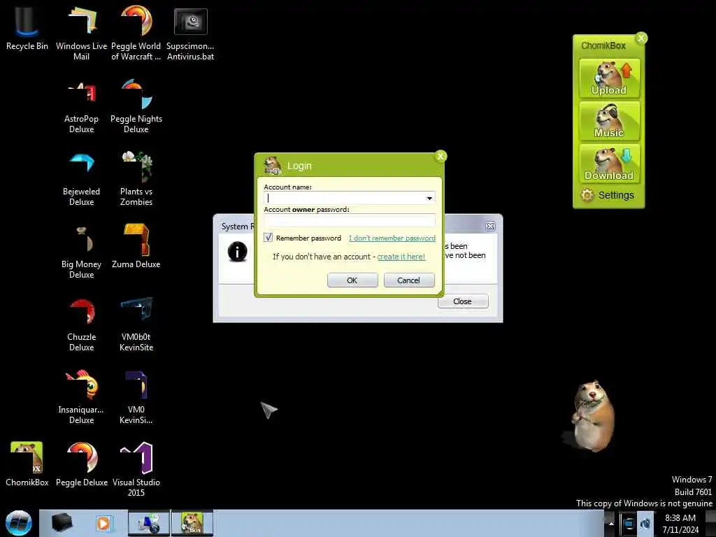Click the System Restore window X button
This screenshot has width=716, height=537.
coord(490,226)
